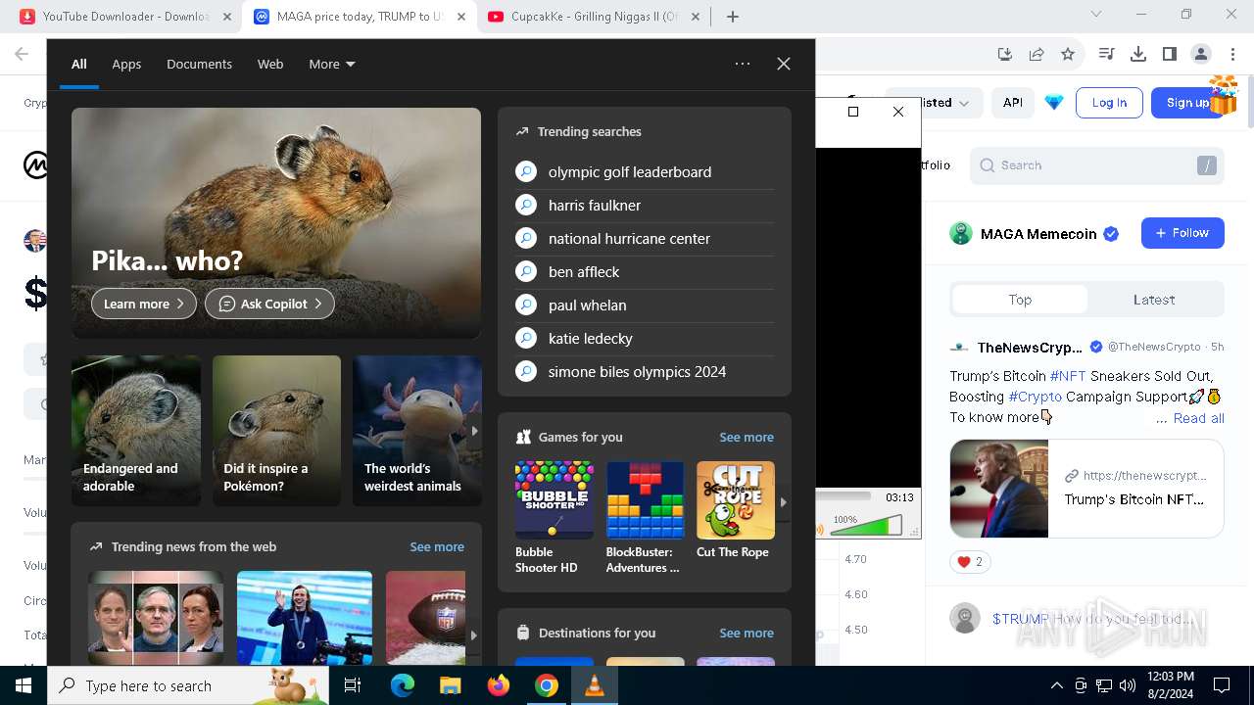1254x705 pixels.
Task: Switch to the Web search tab
Action: pos(270,64)
